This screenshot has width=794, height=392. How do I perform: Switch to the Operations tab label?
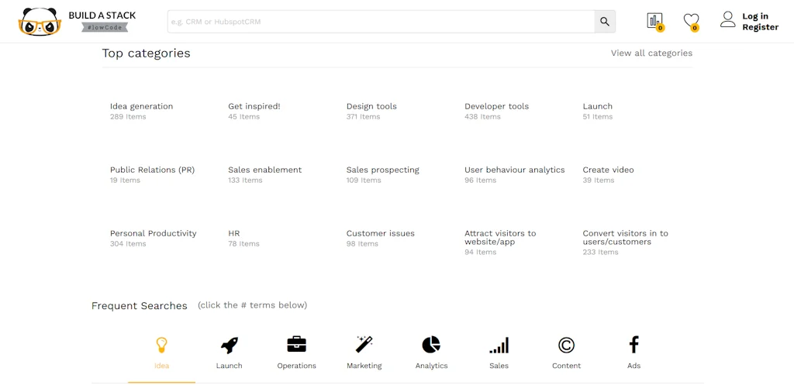click(x=296, y=366)
